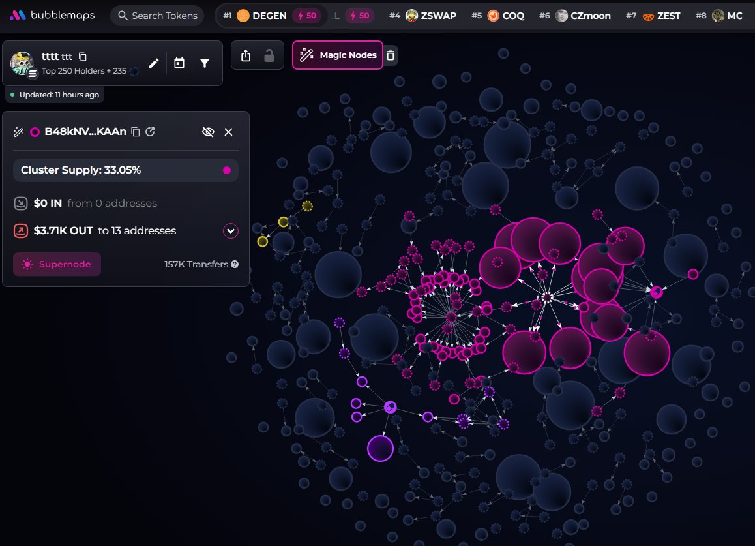
Task: Open B48kNV address in explorer icon
Action: (150, 132)
